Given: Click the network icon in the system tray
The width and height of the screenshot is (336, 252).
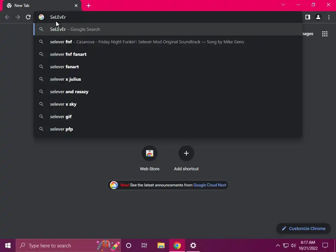Looking at the screenshot, I should pos(286,245).
